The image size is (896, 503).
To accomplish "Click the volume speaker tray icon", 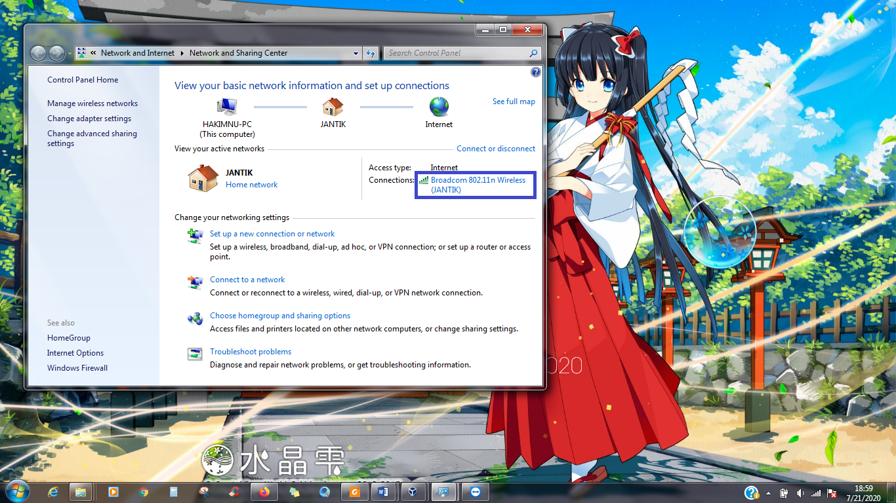I will tap(800, 493).
